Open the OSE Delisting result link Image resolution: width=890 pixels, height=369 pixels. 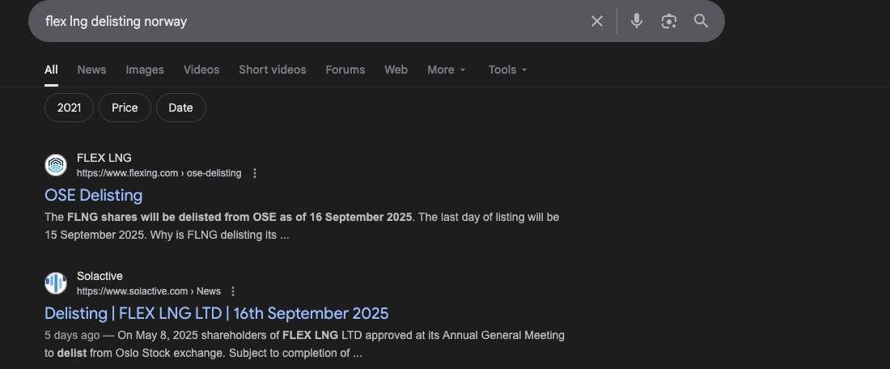(94, 195)
